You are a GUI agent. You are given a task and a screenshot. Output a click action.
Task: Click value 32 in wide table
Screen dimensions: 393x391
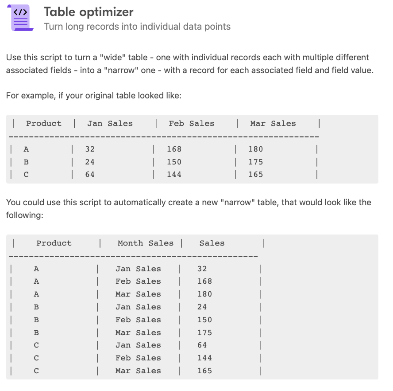(90, 149)
